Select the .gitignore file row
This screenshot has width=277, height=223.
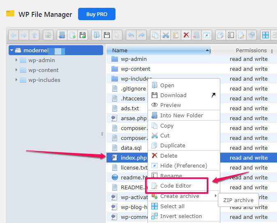192,88
